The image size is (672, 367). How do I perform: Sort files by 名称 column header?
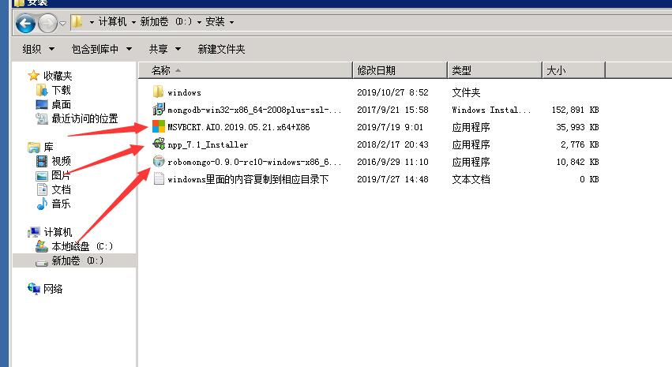162,70
